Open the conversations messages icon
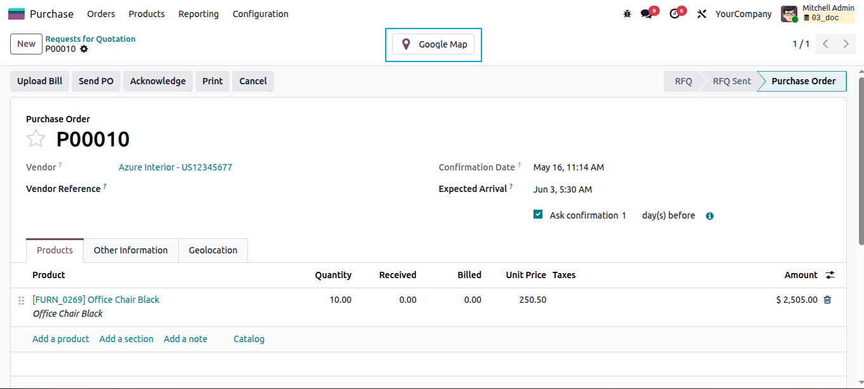 click(x=646, y=14)
